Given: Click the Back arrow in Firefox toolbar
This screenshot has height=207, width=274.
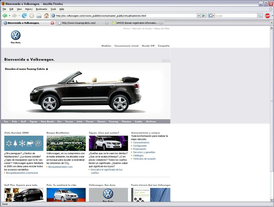Looking at the screenshot, I should (5, 16).
